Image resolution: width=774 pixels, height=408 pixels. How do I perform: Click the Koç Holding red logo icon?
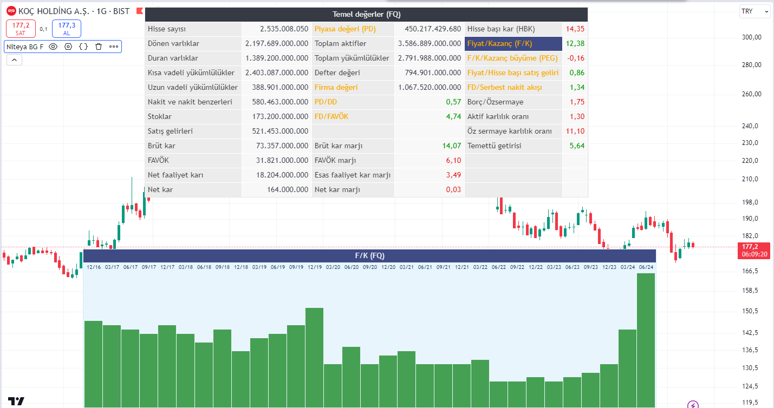tap(11, 11)
